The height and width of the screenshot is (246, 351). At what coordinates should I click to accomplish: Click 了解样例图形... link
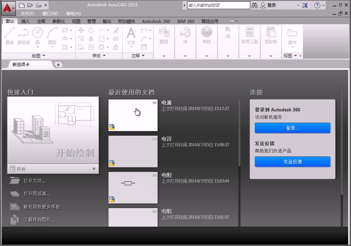click(39, 220)
